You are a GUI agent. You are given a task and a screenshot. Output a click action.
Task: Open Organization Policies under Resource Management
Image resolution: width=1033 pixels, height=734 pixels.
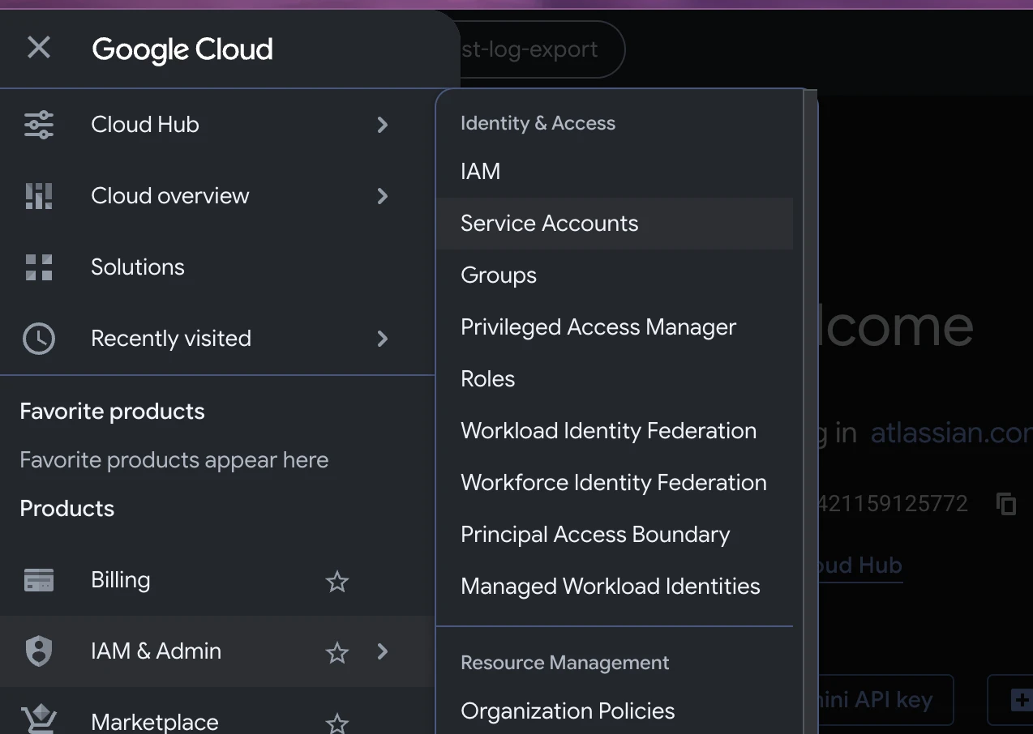point(615,711)
